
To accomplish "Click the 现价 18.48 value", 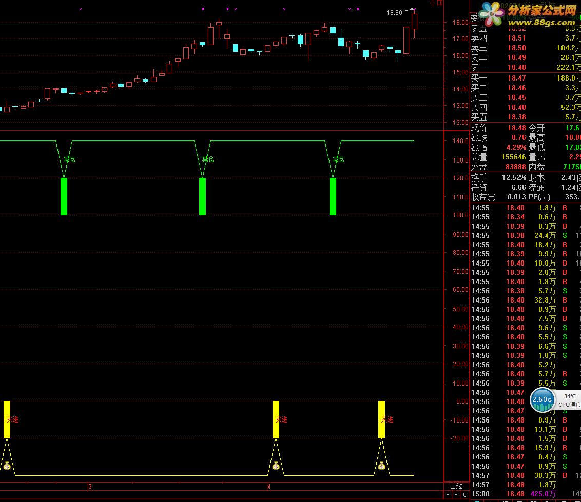I will 516,128.
